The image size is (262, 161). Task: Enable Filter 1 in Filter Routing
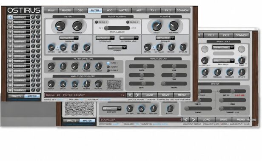coord(97,22)
